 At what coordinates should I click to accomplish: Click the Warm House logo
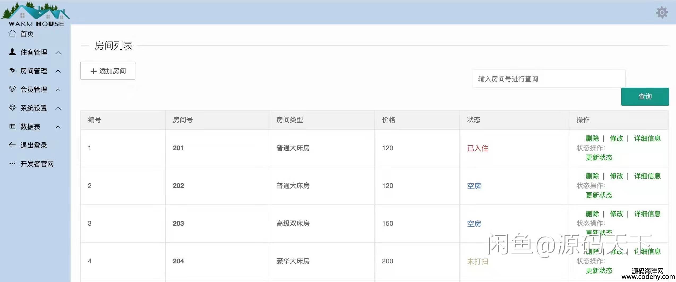(x=36, y=14)
